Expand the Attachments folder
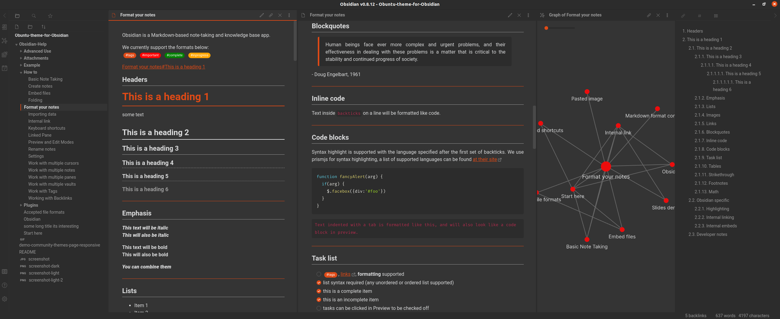 coord(21,58)
